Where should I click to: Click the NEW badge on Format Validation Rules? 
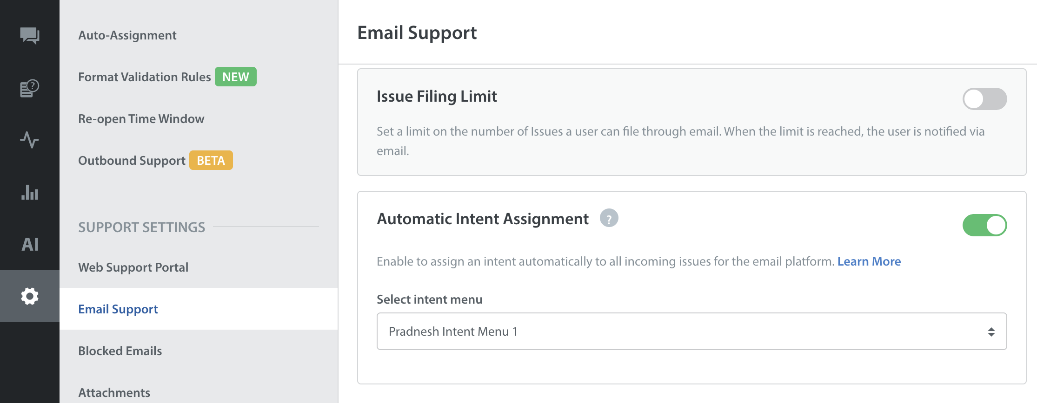pos(235,77)
